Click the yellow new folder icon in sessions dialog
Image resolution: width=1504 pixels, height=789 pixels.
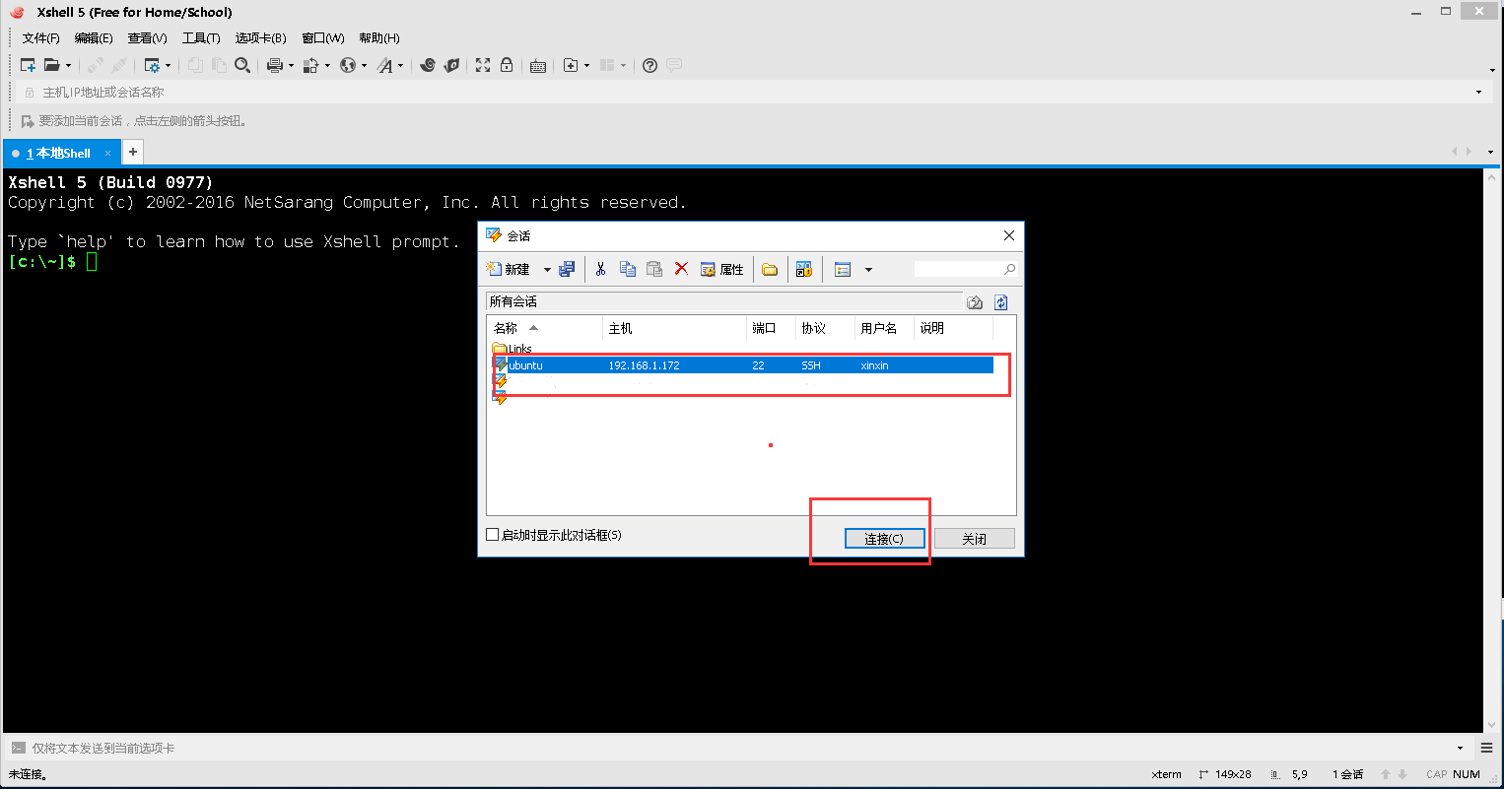tap(770, 269)
